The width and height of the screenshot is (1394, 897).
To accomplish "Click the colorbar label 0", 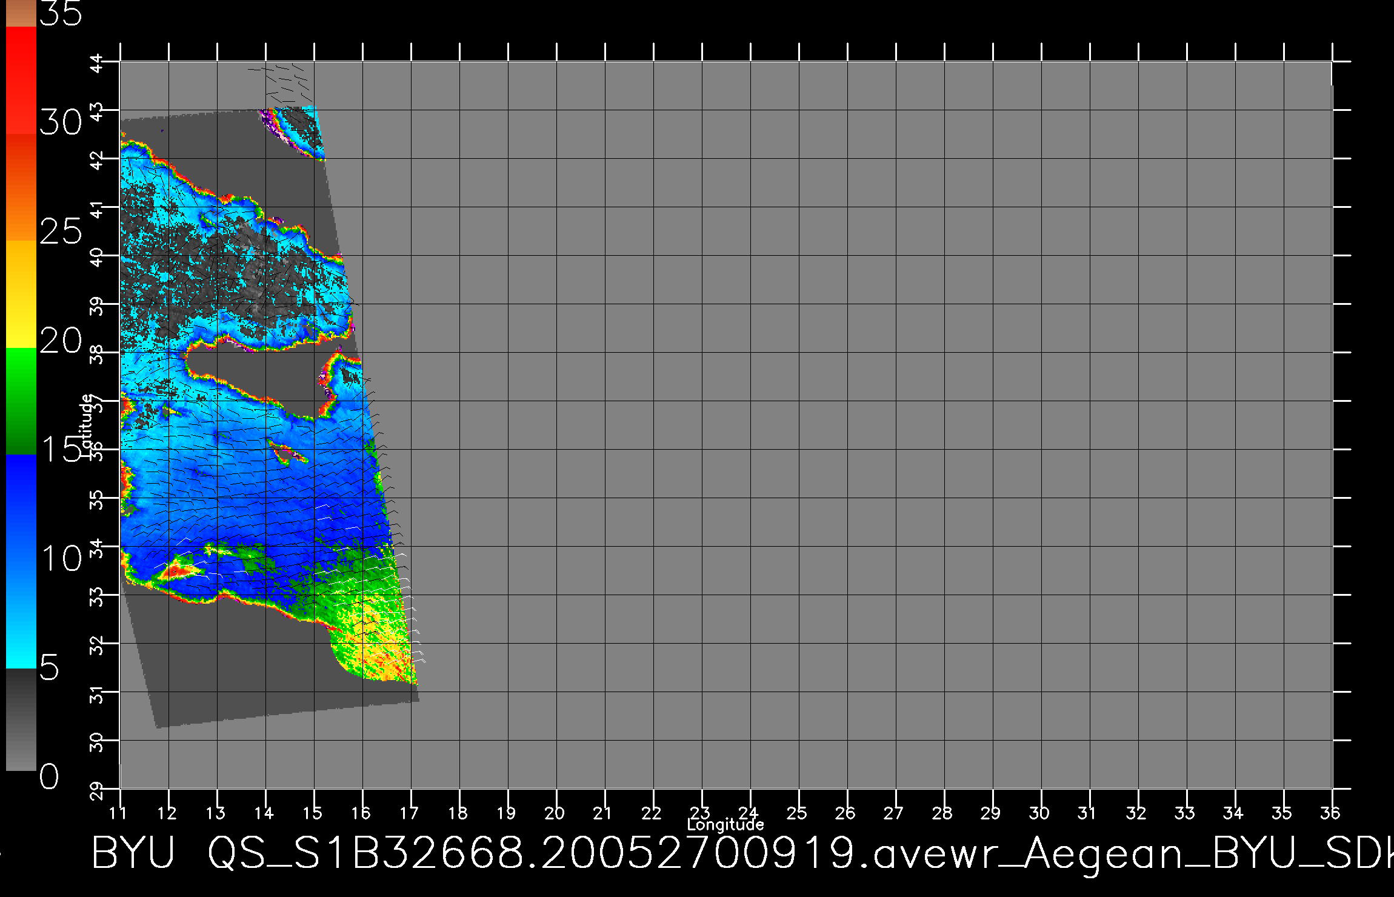I will pos(49,777).
